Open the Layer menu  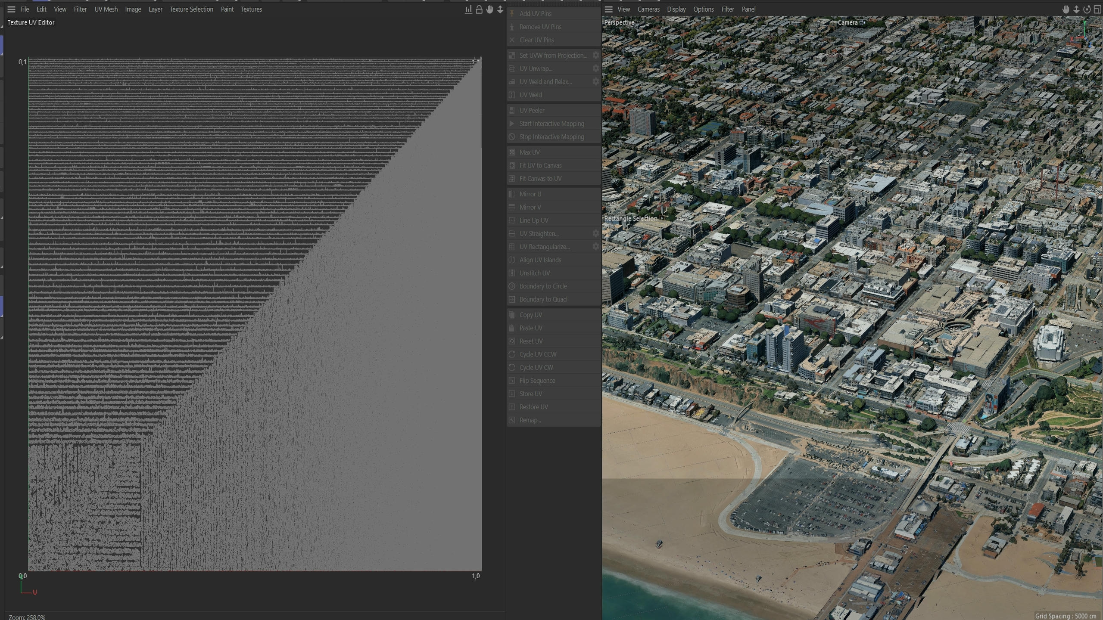(x=156, y=9)
